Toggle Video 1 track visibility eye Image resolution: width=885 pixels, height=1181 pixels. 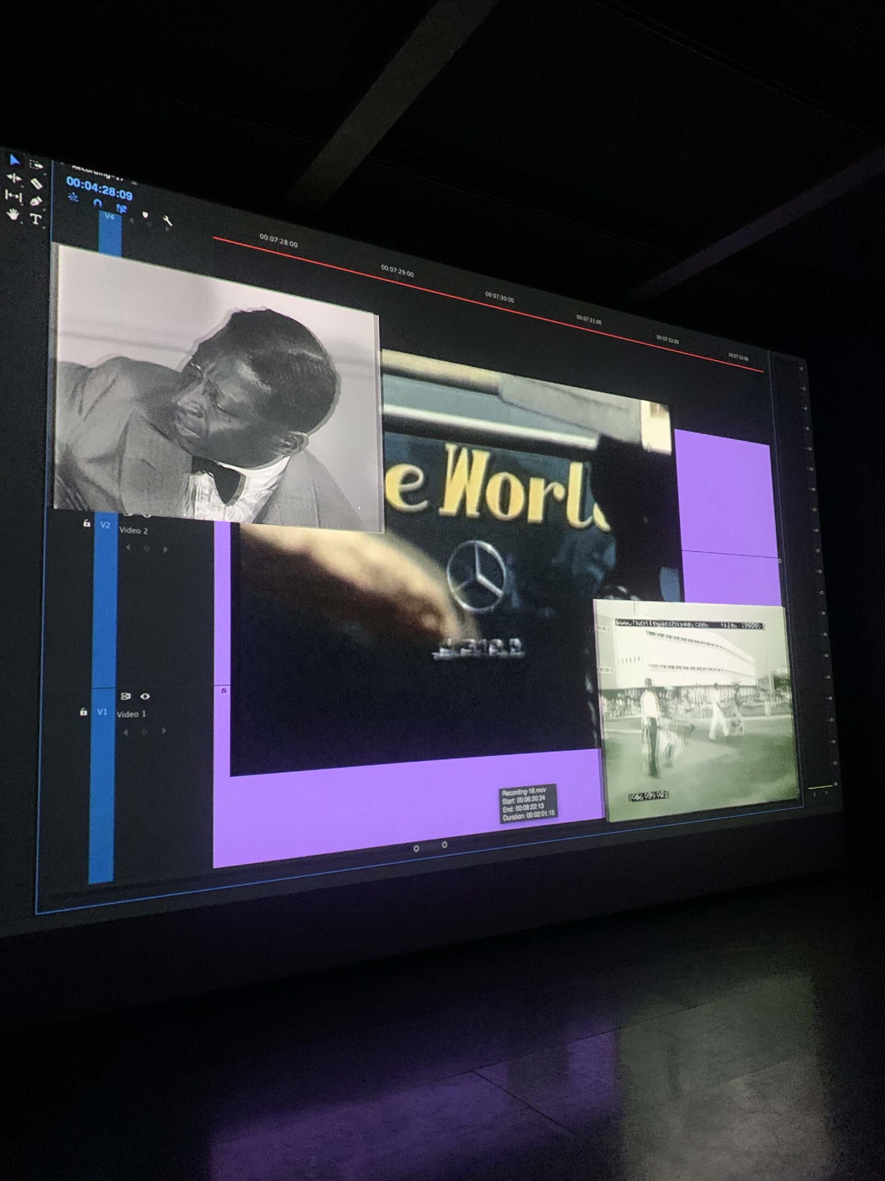click(x=145, y=696)
